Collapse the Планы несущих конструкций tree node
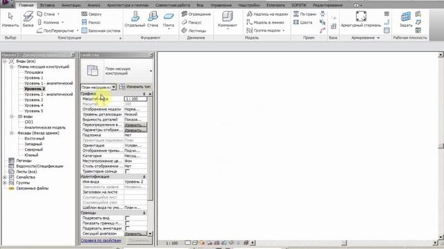The image size is (444, 249). coord(12,67)
